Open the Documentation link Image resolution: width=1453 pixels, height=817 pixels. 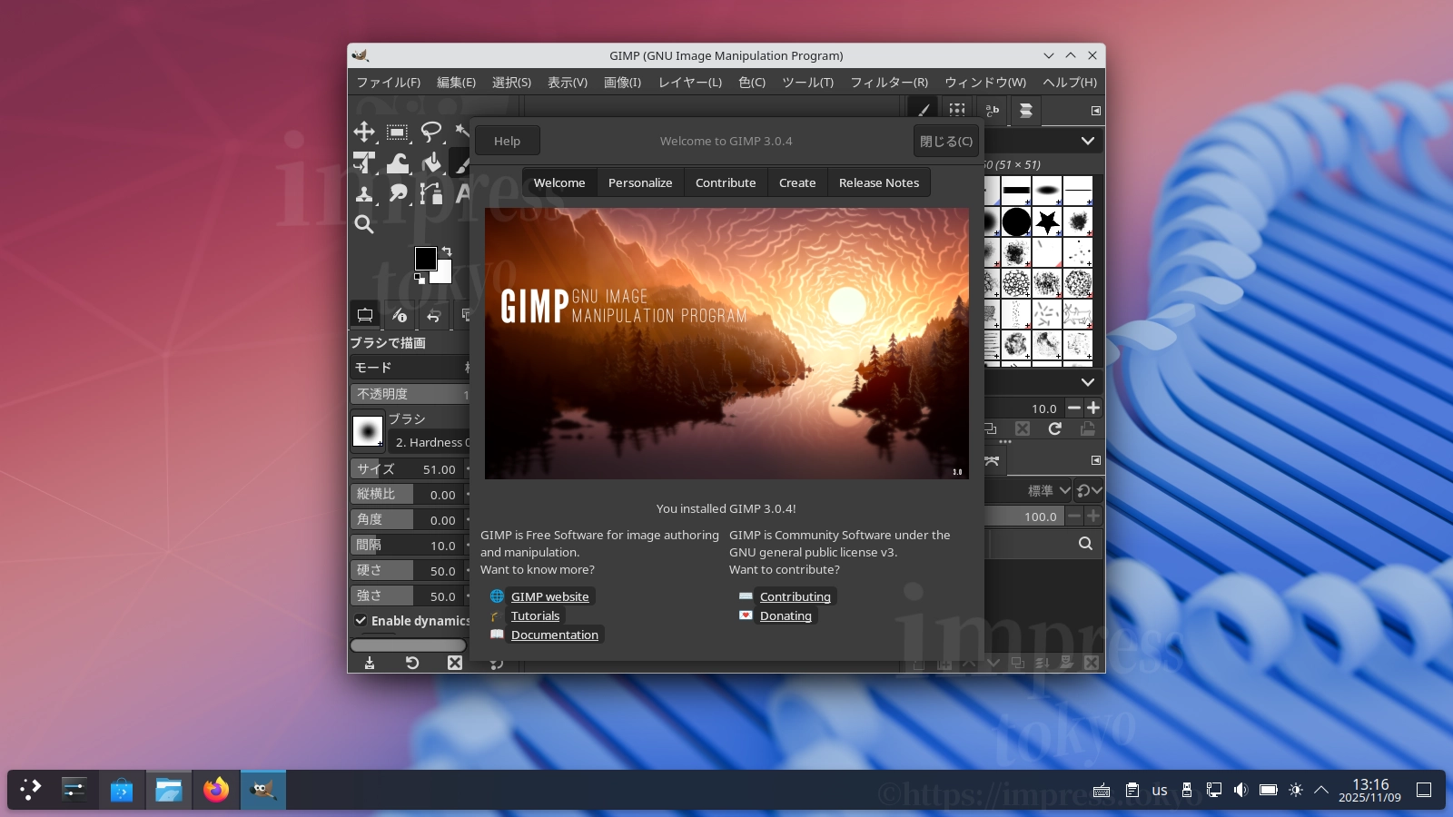coord(555,635)
